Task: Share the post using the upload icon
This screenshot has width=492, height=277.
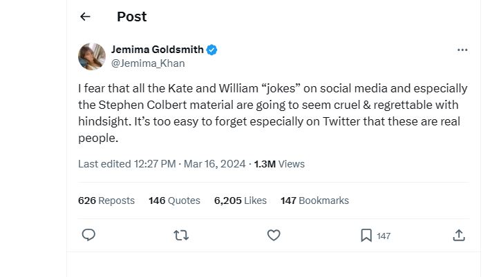Action: click(x=459, y=236)
